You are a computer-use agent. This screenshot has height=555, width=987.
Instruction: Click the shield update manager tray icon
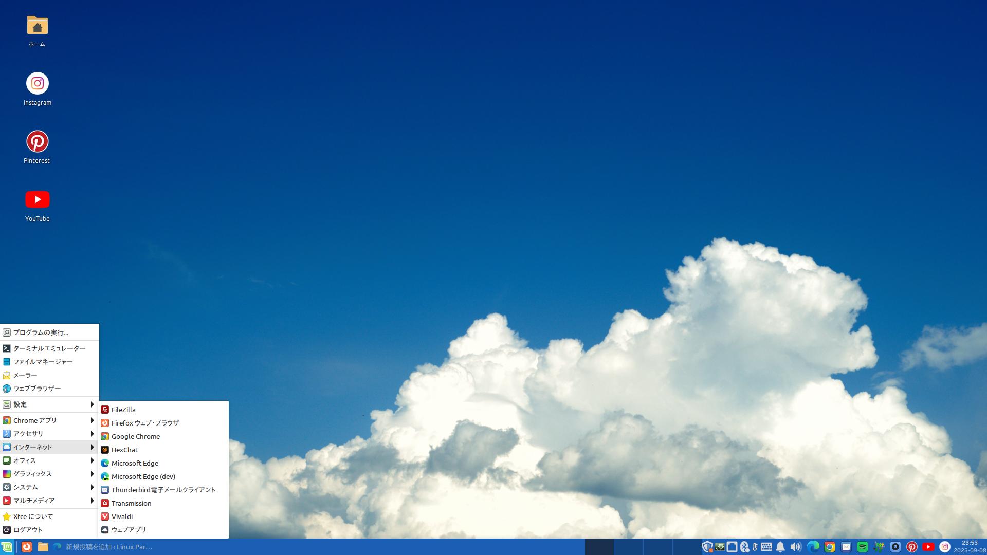pyautogui.click(x=707, y=547)
